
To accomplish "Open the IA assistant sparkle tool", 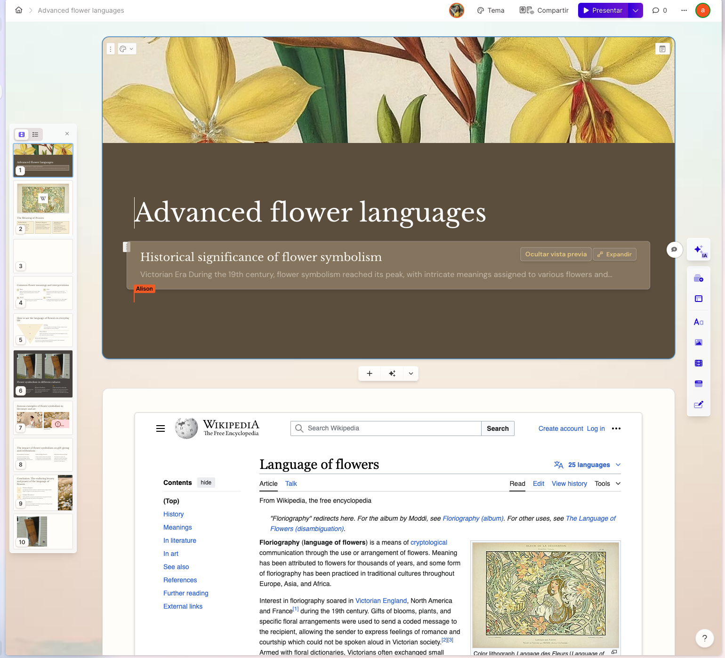I will click(699, 250).
